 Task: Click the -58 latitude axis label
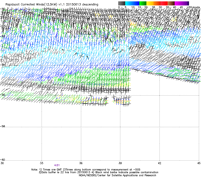point(2,126)
